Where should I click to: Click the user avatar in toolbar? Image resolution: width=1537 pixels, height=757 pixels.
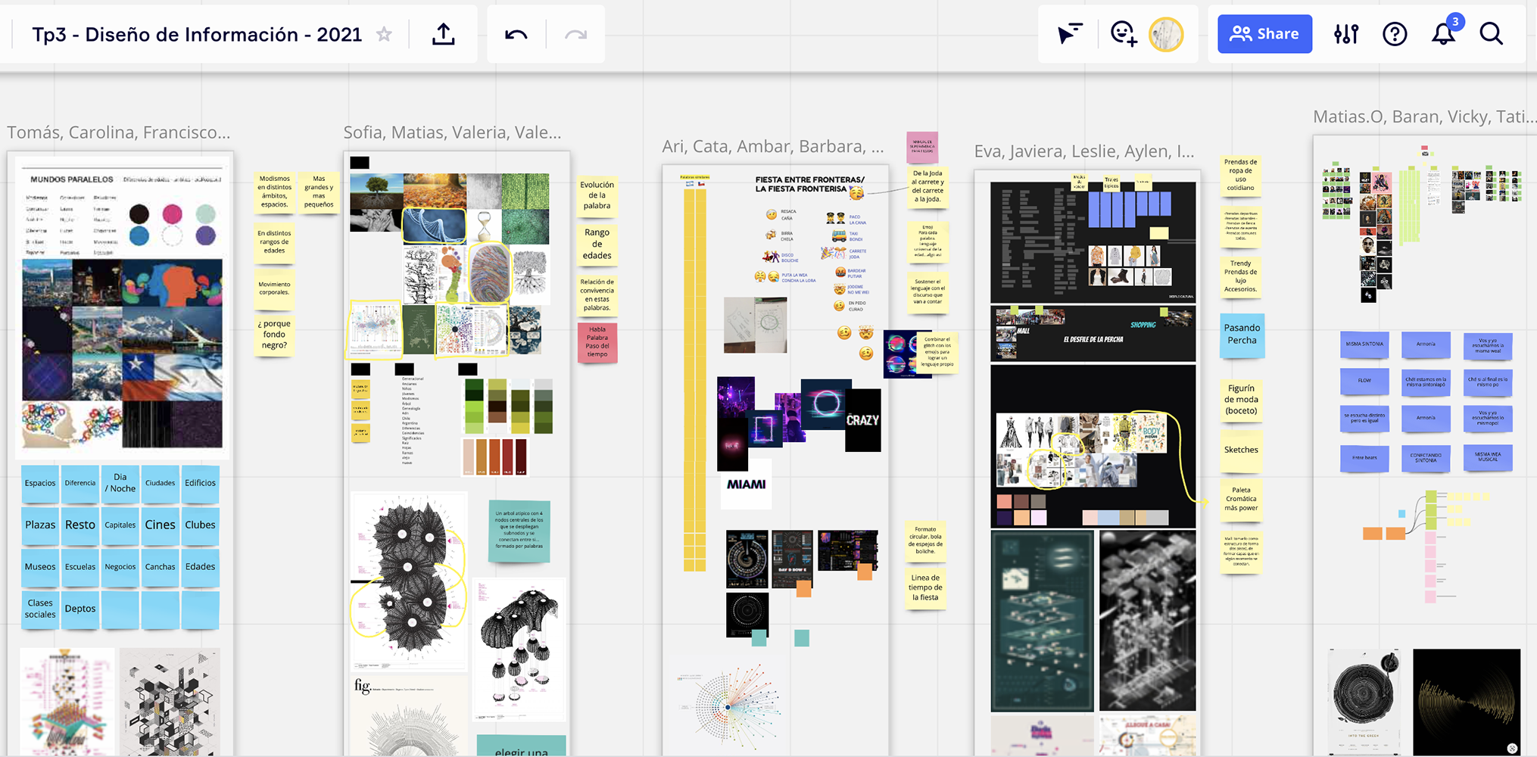(x=1166, y=34)
